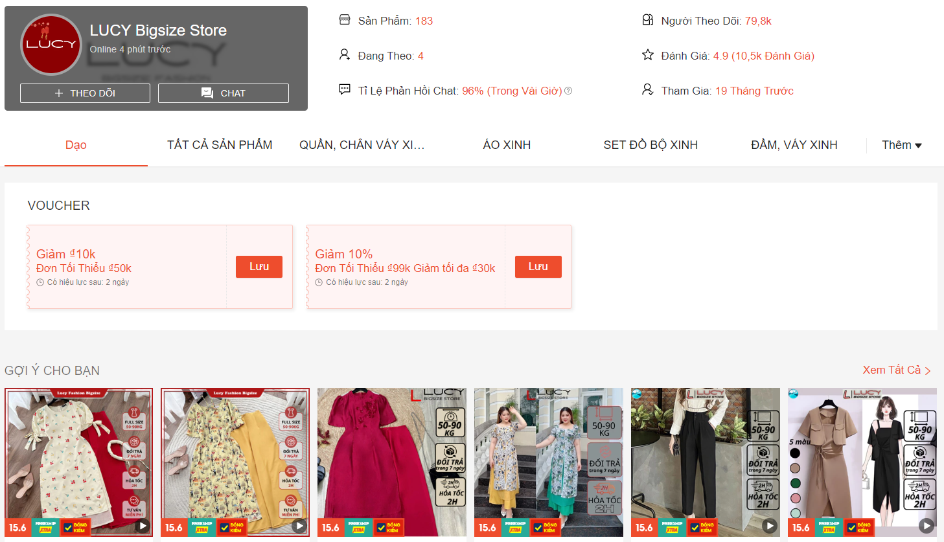Open the black trousers product thumbnail
The image size is (944, 542).
(x=706, y=462)
